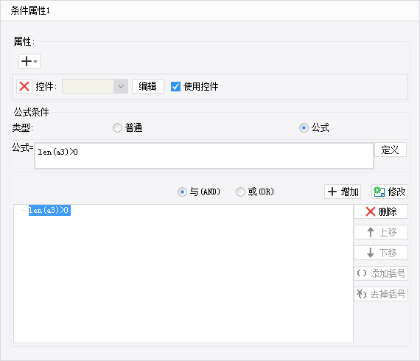The height and width of the screenshot is (361, 420).
Task: Click the 编辑 button
Action: (x=148, y=86)
